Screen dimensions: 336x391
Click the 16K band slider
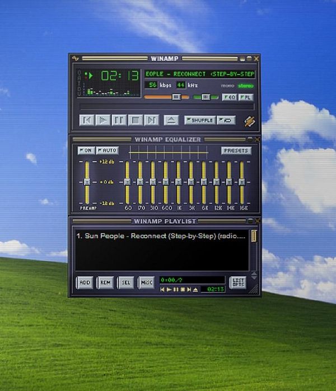point(242,182)
